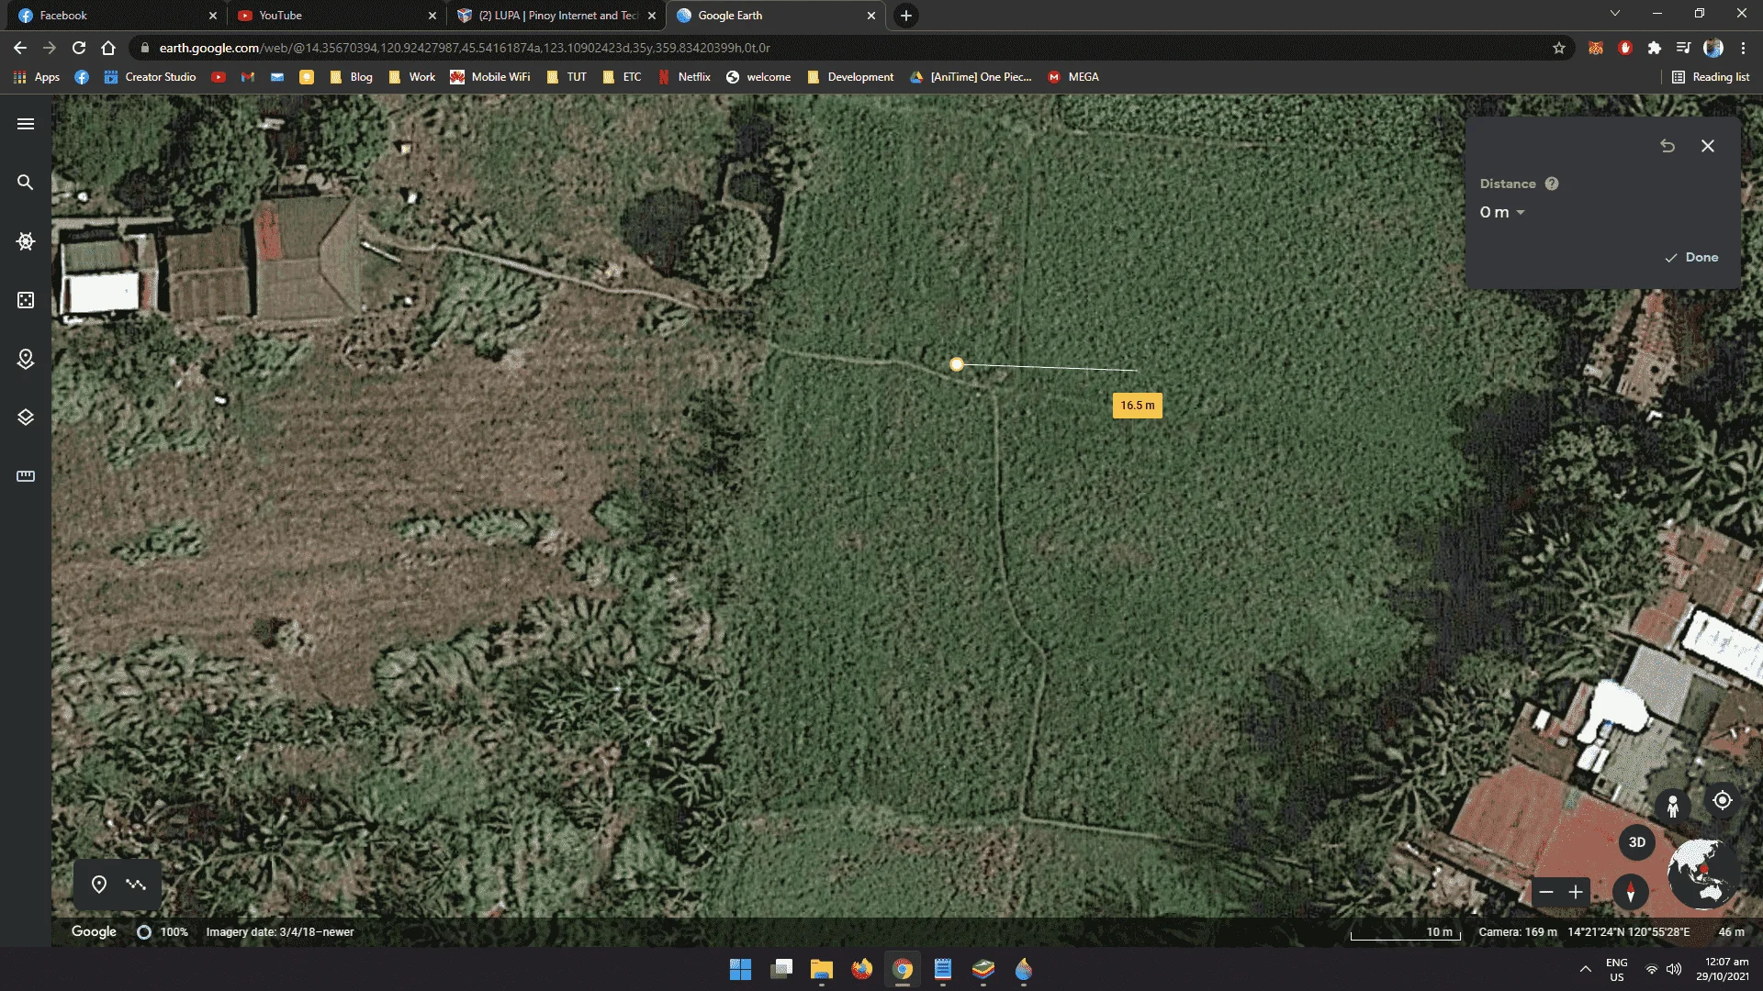Open the ETC bookmarks folder
The width and height of the screenshot is (1763, 991).
(623, 77)
